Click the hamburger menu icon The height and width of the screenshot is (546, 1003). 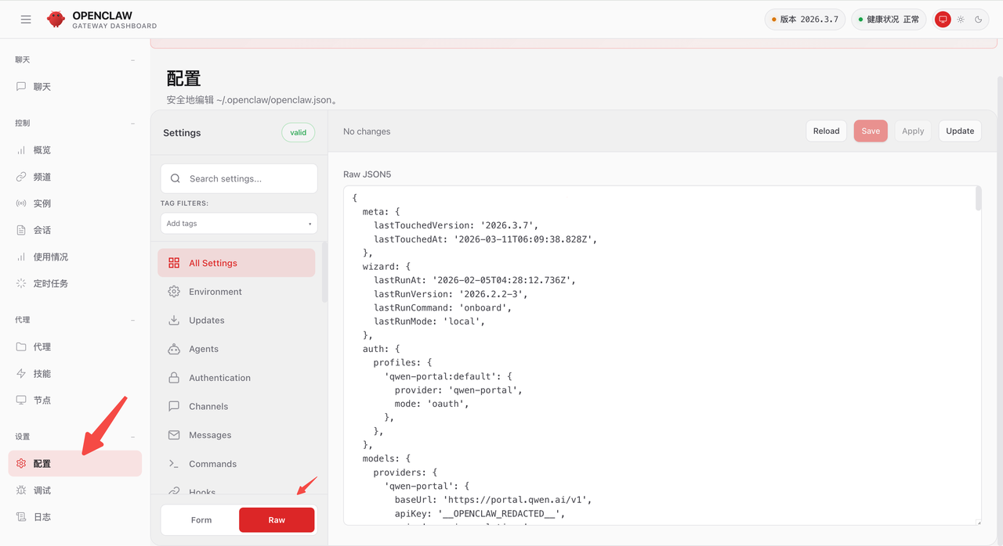click(x=26, y=20)
